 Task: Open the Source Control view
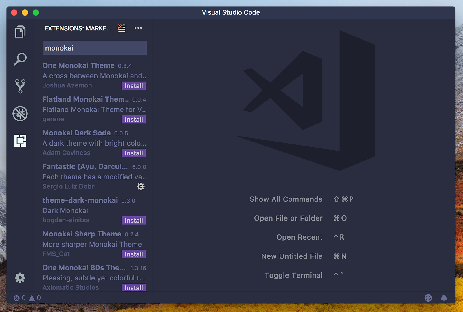click(x=20, y=86)
